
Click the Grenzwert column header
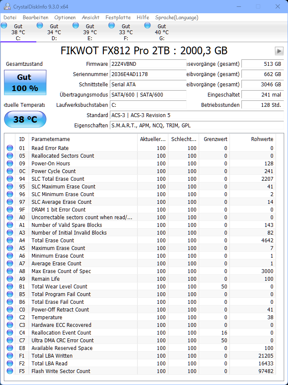coord(214,139)
